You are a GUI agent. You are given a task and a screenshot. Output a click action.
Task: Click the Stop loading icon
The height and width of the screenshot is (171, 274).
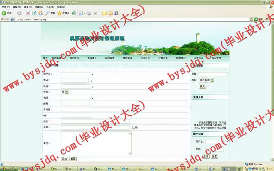(28, 13)
